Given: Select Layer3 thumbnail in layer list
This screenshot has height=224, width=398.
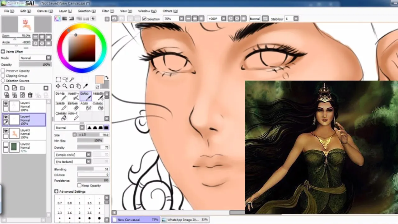Looking at the screenshot, I should tap(14, 133).
